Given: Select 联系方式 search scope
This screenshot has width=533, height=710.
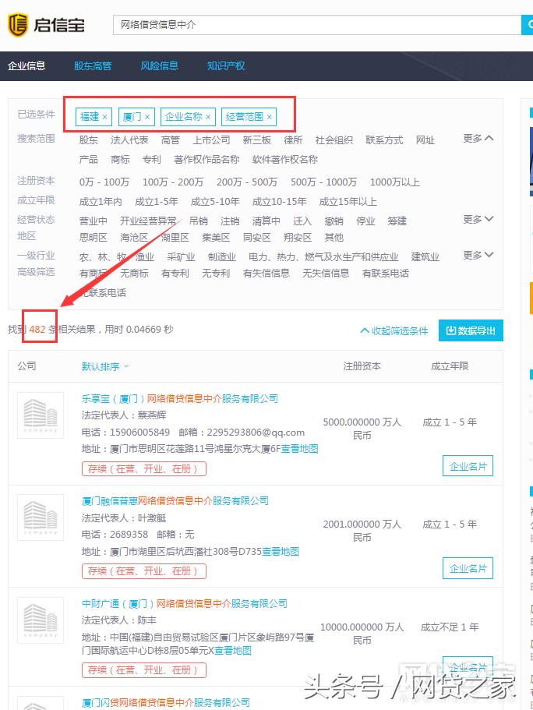Looking at the screenshot, I should pyautogui.click(x=384, y=140).
